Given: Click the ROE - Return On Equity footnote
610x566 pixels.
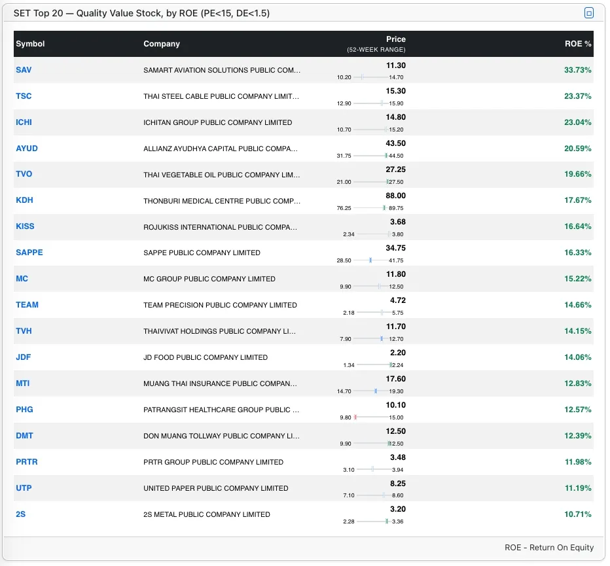Looking at the screenshot, I should (549, 547).
